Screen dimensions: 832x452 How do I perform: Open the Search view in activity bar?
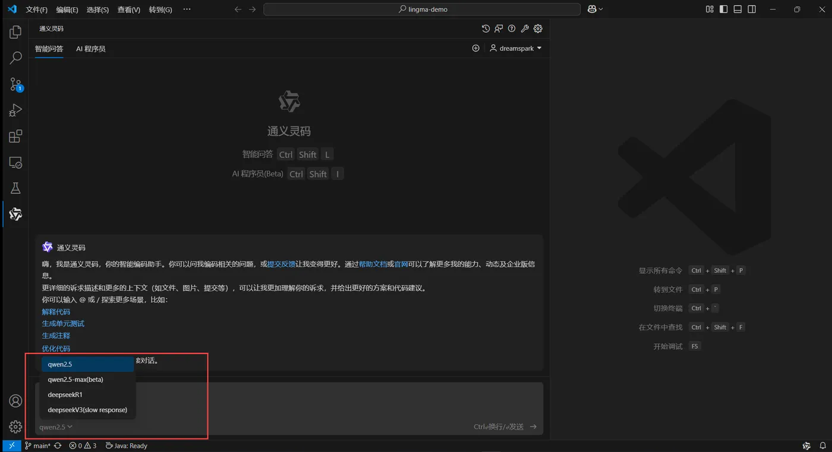coord(15,58)
